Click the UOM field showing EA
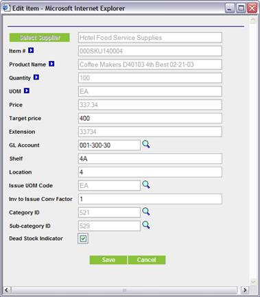 coord(150,91)
